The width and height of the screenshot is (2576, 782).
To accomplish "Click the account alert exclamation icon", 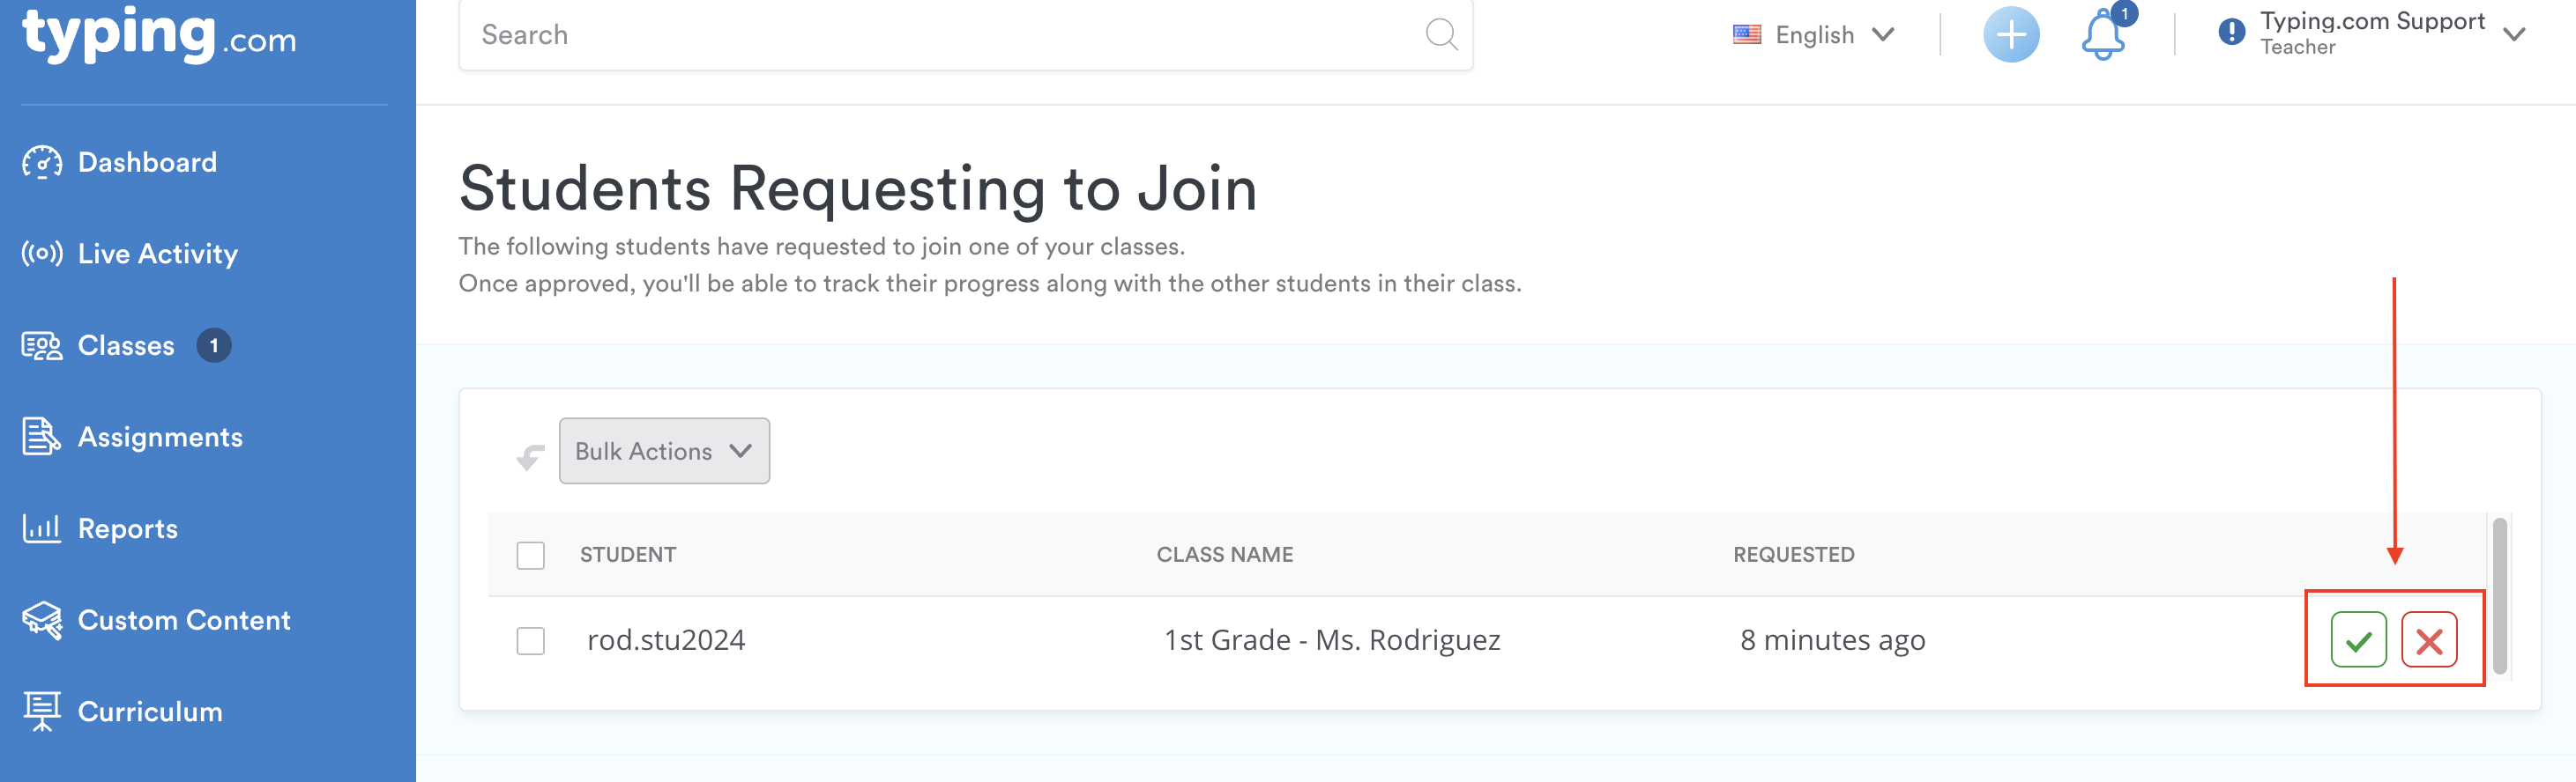I will (x=2231, y=33).
